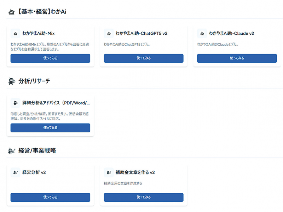Click the わかやまAi助-Claude v2 card icon
The image size is (283, 212).
click(202, 33)
